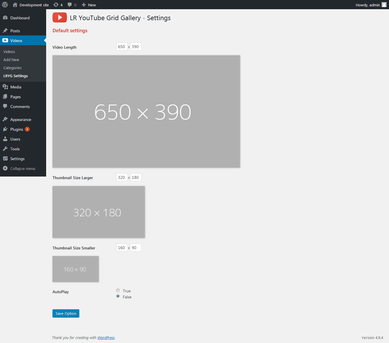The height and width of the screenshot is (343, 389).
Task: Click the 160 × 90 preview placeholder
Action: [76, 269]
